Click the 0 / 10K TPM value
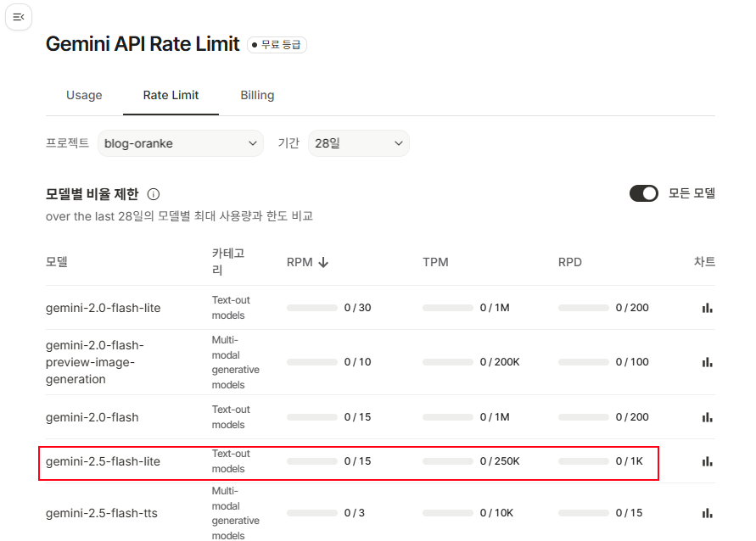The width and height of the screenshot is (756, 541). 496,513
